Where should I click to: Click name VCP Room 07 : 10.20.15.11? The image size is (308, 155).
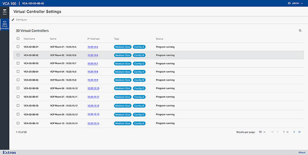64,97
